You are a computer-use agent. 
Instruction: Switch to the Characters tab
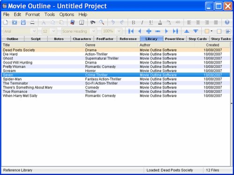(82, 39)
